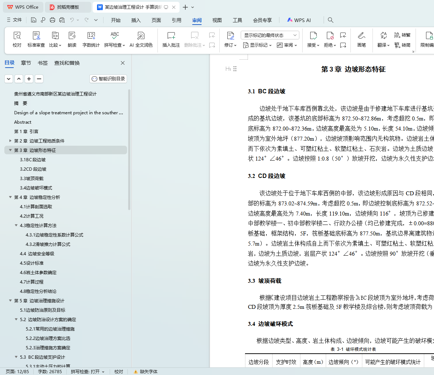The image size is (434, 375).
Task: Click 缺失字体 warning in status bar
Action: [146, 371]
